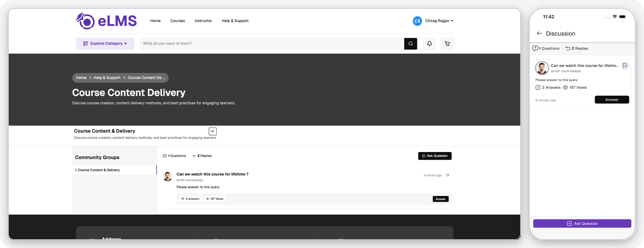Open Explore Category dropdown
Screen dimensions: 644x248
click(x=105, y=44)
